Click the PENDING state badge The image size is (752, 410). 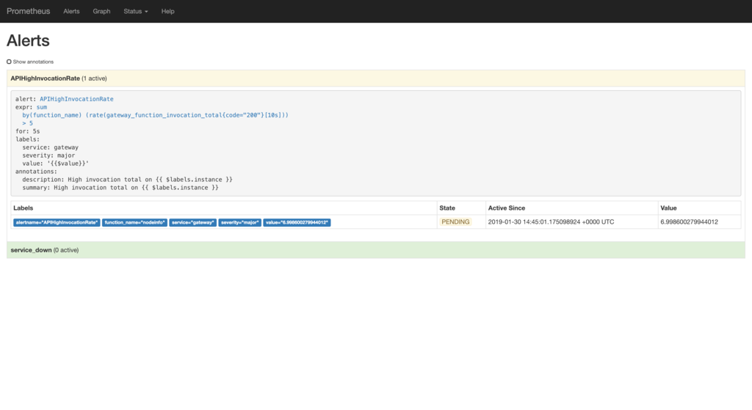pyautogui.click(x=455, y=222)
